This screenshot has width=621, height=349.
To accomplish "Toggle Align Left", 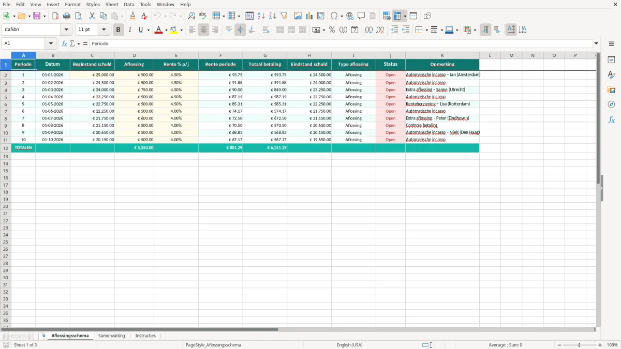I will pos(192,30).
